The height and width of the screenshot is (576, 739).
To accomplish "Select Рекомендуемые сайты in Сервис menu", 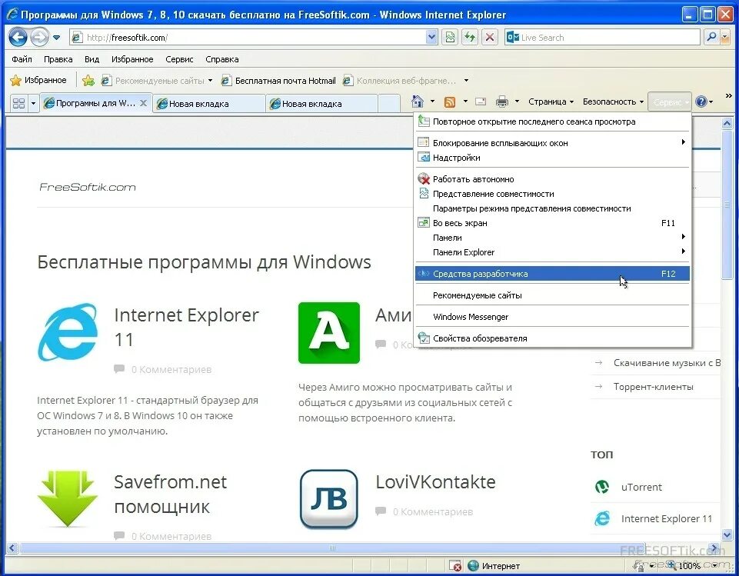I will [x=552, y=295].
